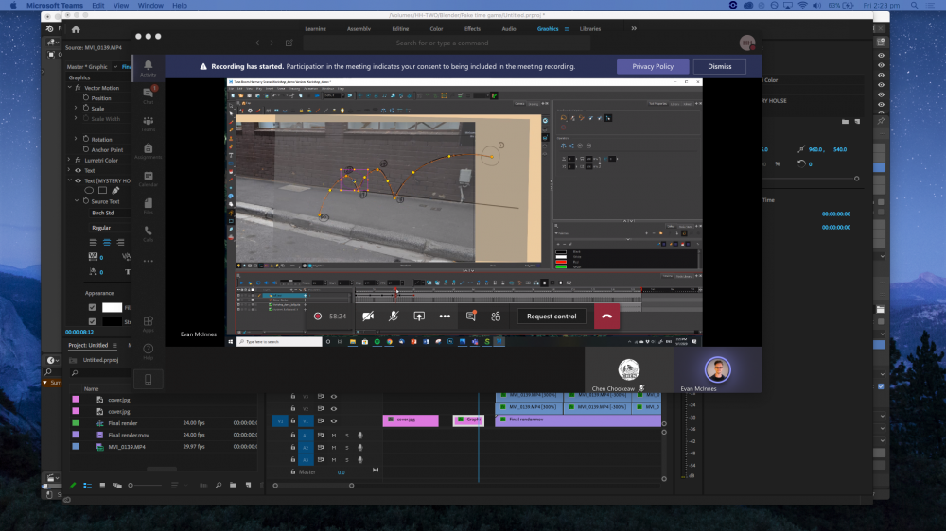Screen dimensions: 946x531
Task: Create rectangle mask for text layer
Action: pos(102,191)
